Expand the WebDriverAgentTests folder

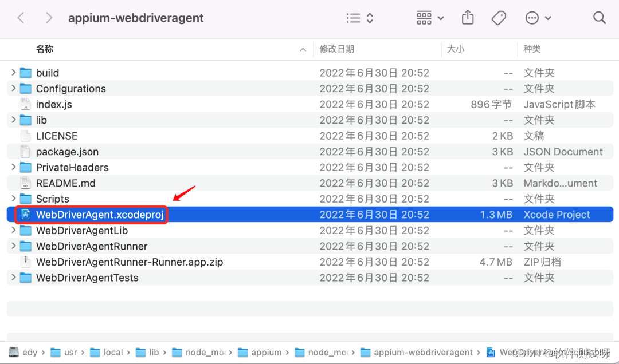(13, 277)
